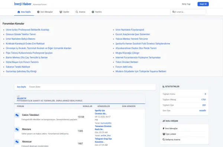
Task: Open İzmir Narlıdere Fizyoterapist topic
Action: coord(130,30)
